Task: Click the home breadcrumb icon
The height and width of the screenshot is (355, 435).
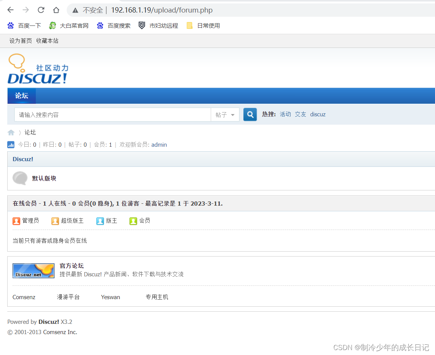Action: coord(11,132)
